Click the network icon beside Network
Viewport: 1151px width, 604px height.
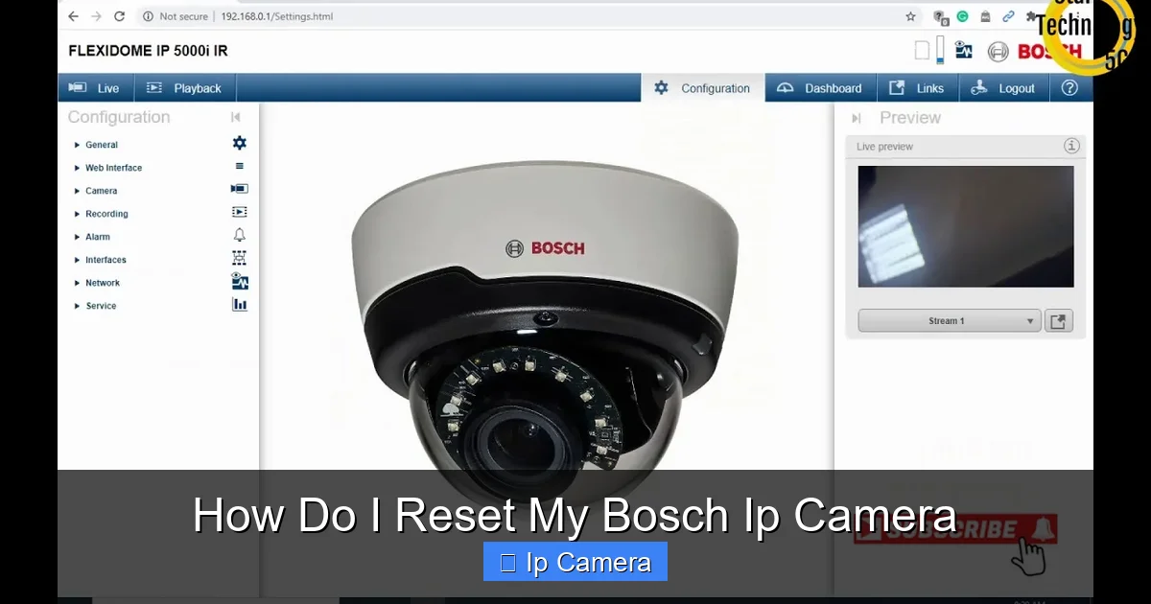tap(240, 281)
